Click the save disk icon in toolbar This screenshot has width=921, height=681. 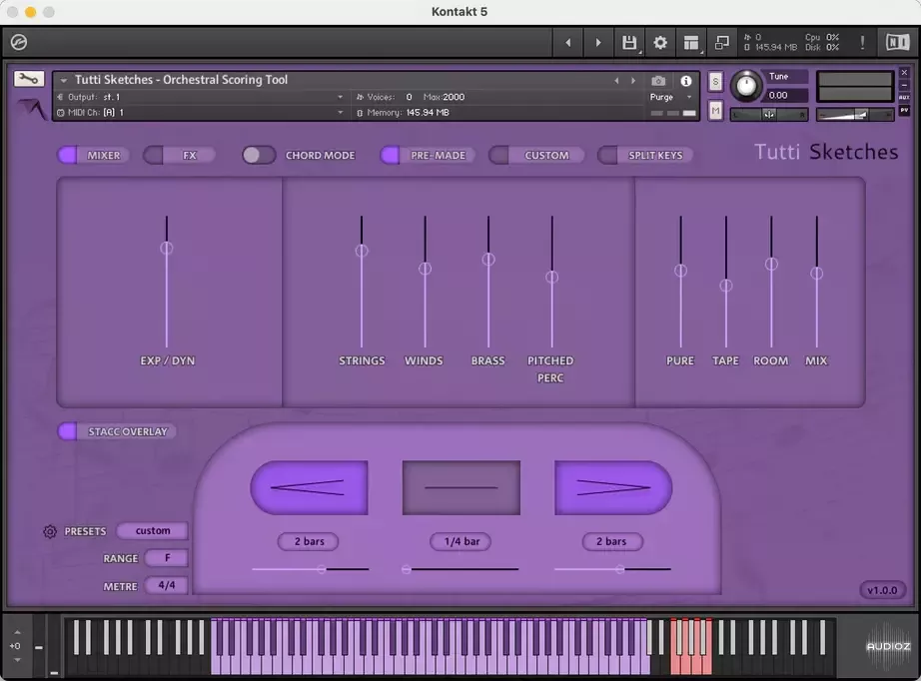(x=629, y=43)
